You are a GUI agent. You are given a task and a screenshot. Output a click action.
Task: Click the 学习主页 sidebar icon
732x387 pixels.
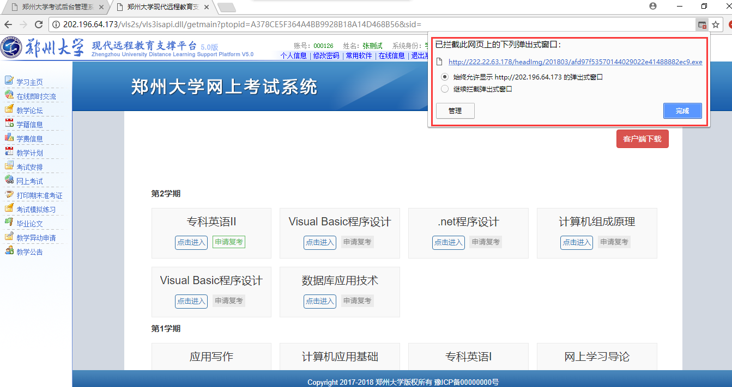9,81
